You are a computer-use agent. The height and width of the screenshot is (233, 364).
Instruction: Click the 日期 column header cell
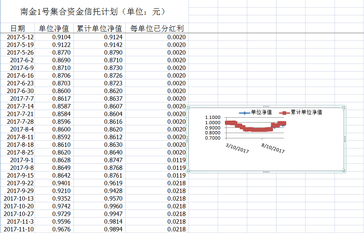click(x=17, y=28)
